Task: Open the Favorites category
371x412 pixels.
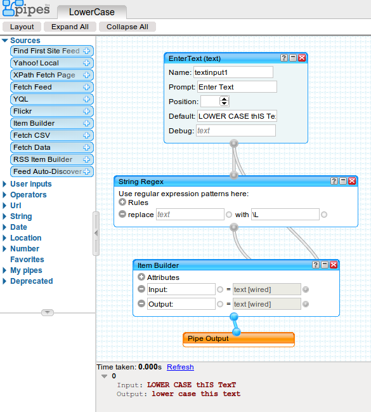Action: 27,260
